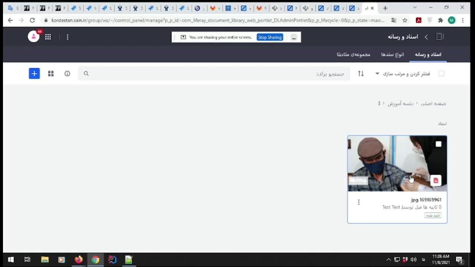Adjust volume via the speaker tray icon
Screen dimensions: 475x267
coord(414,260)
